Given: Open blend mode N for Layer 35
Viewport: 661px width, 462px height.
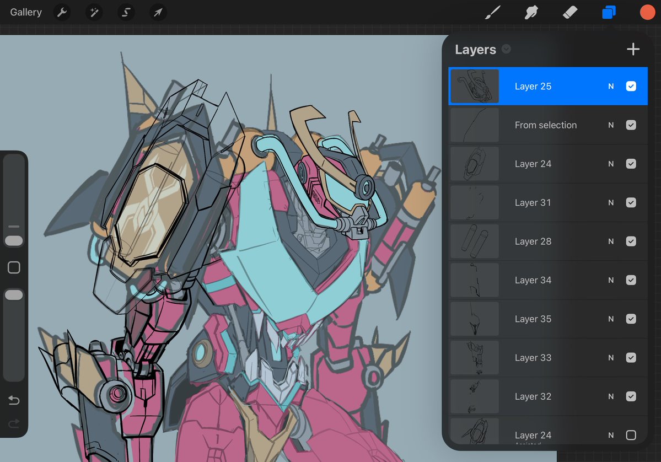Looking at the screenshot, I should 611,319.
